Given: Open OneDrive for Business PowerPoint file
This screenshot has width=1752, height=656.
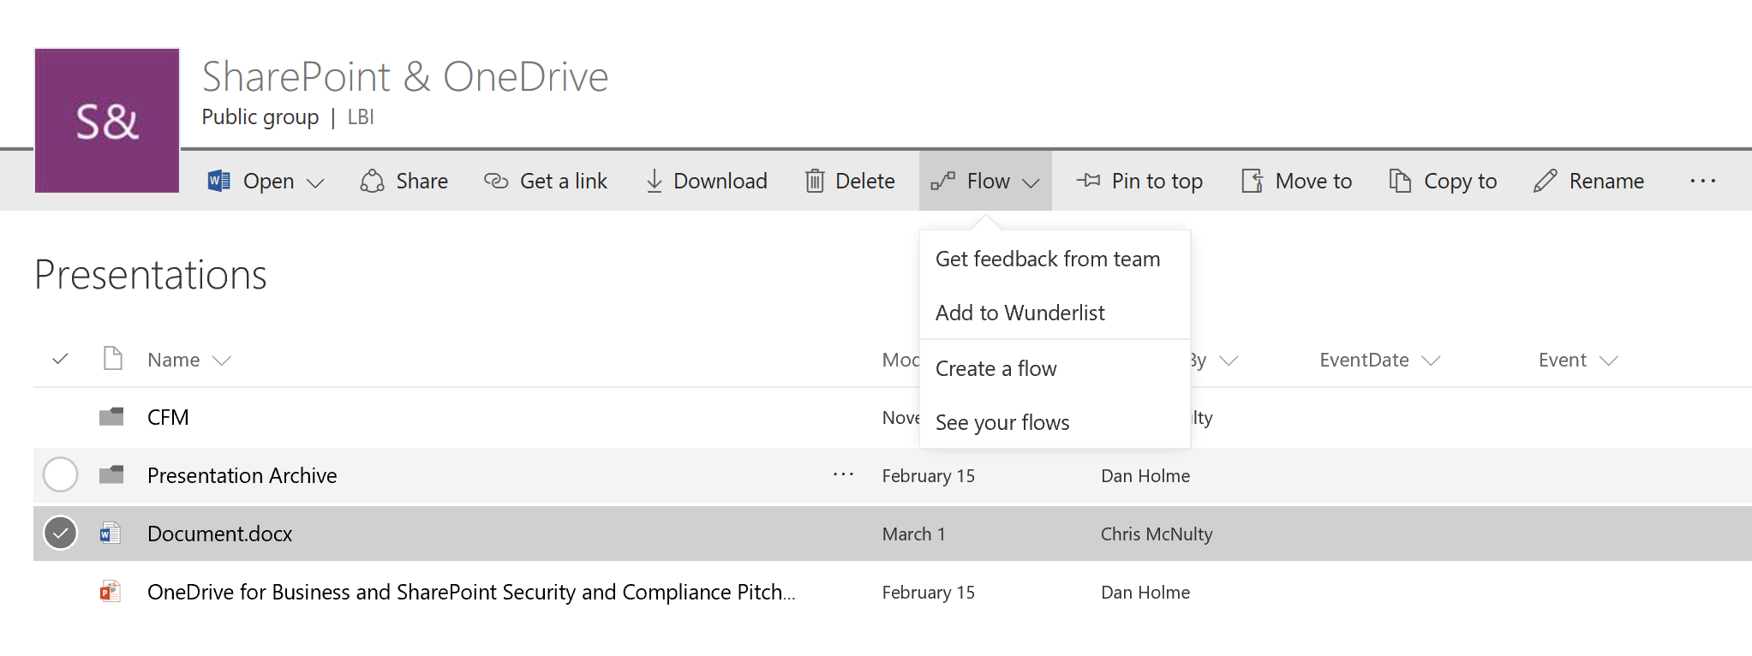Looking at the screenshot, I should 470,592.
